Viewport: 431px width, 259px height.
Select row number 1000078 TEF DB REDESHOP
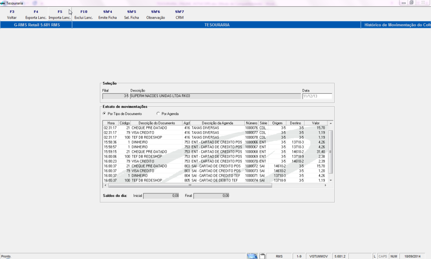tap(215, 137)
